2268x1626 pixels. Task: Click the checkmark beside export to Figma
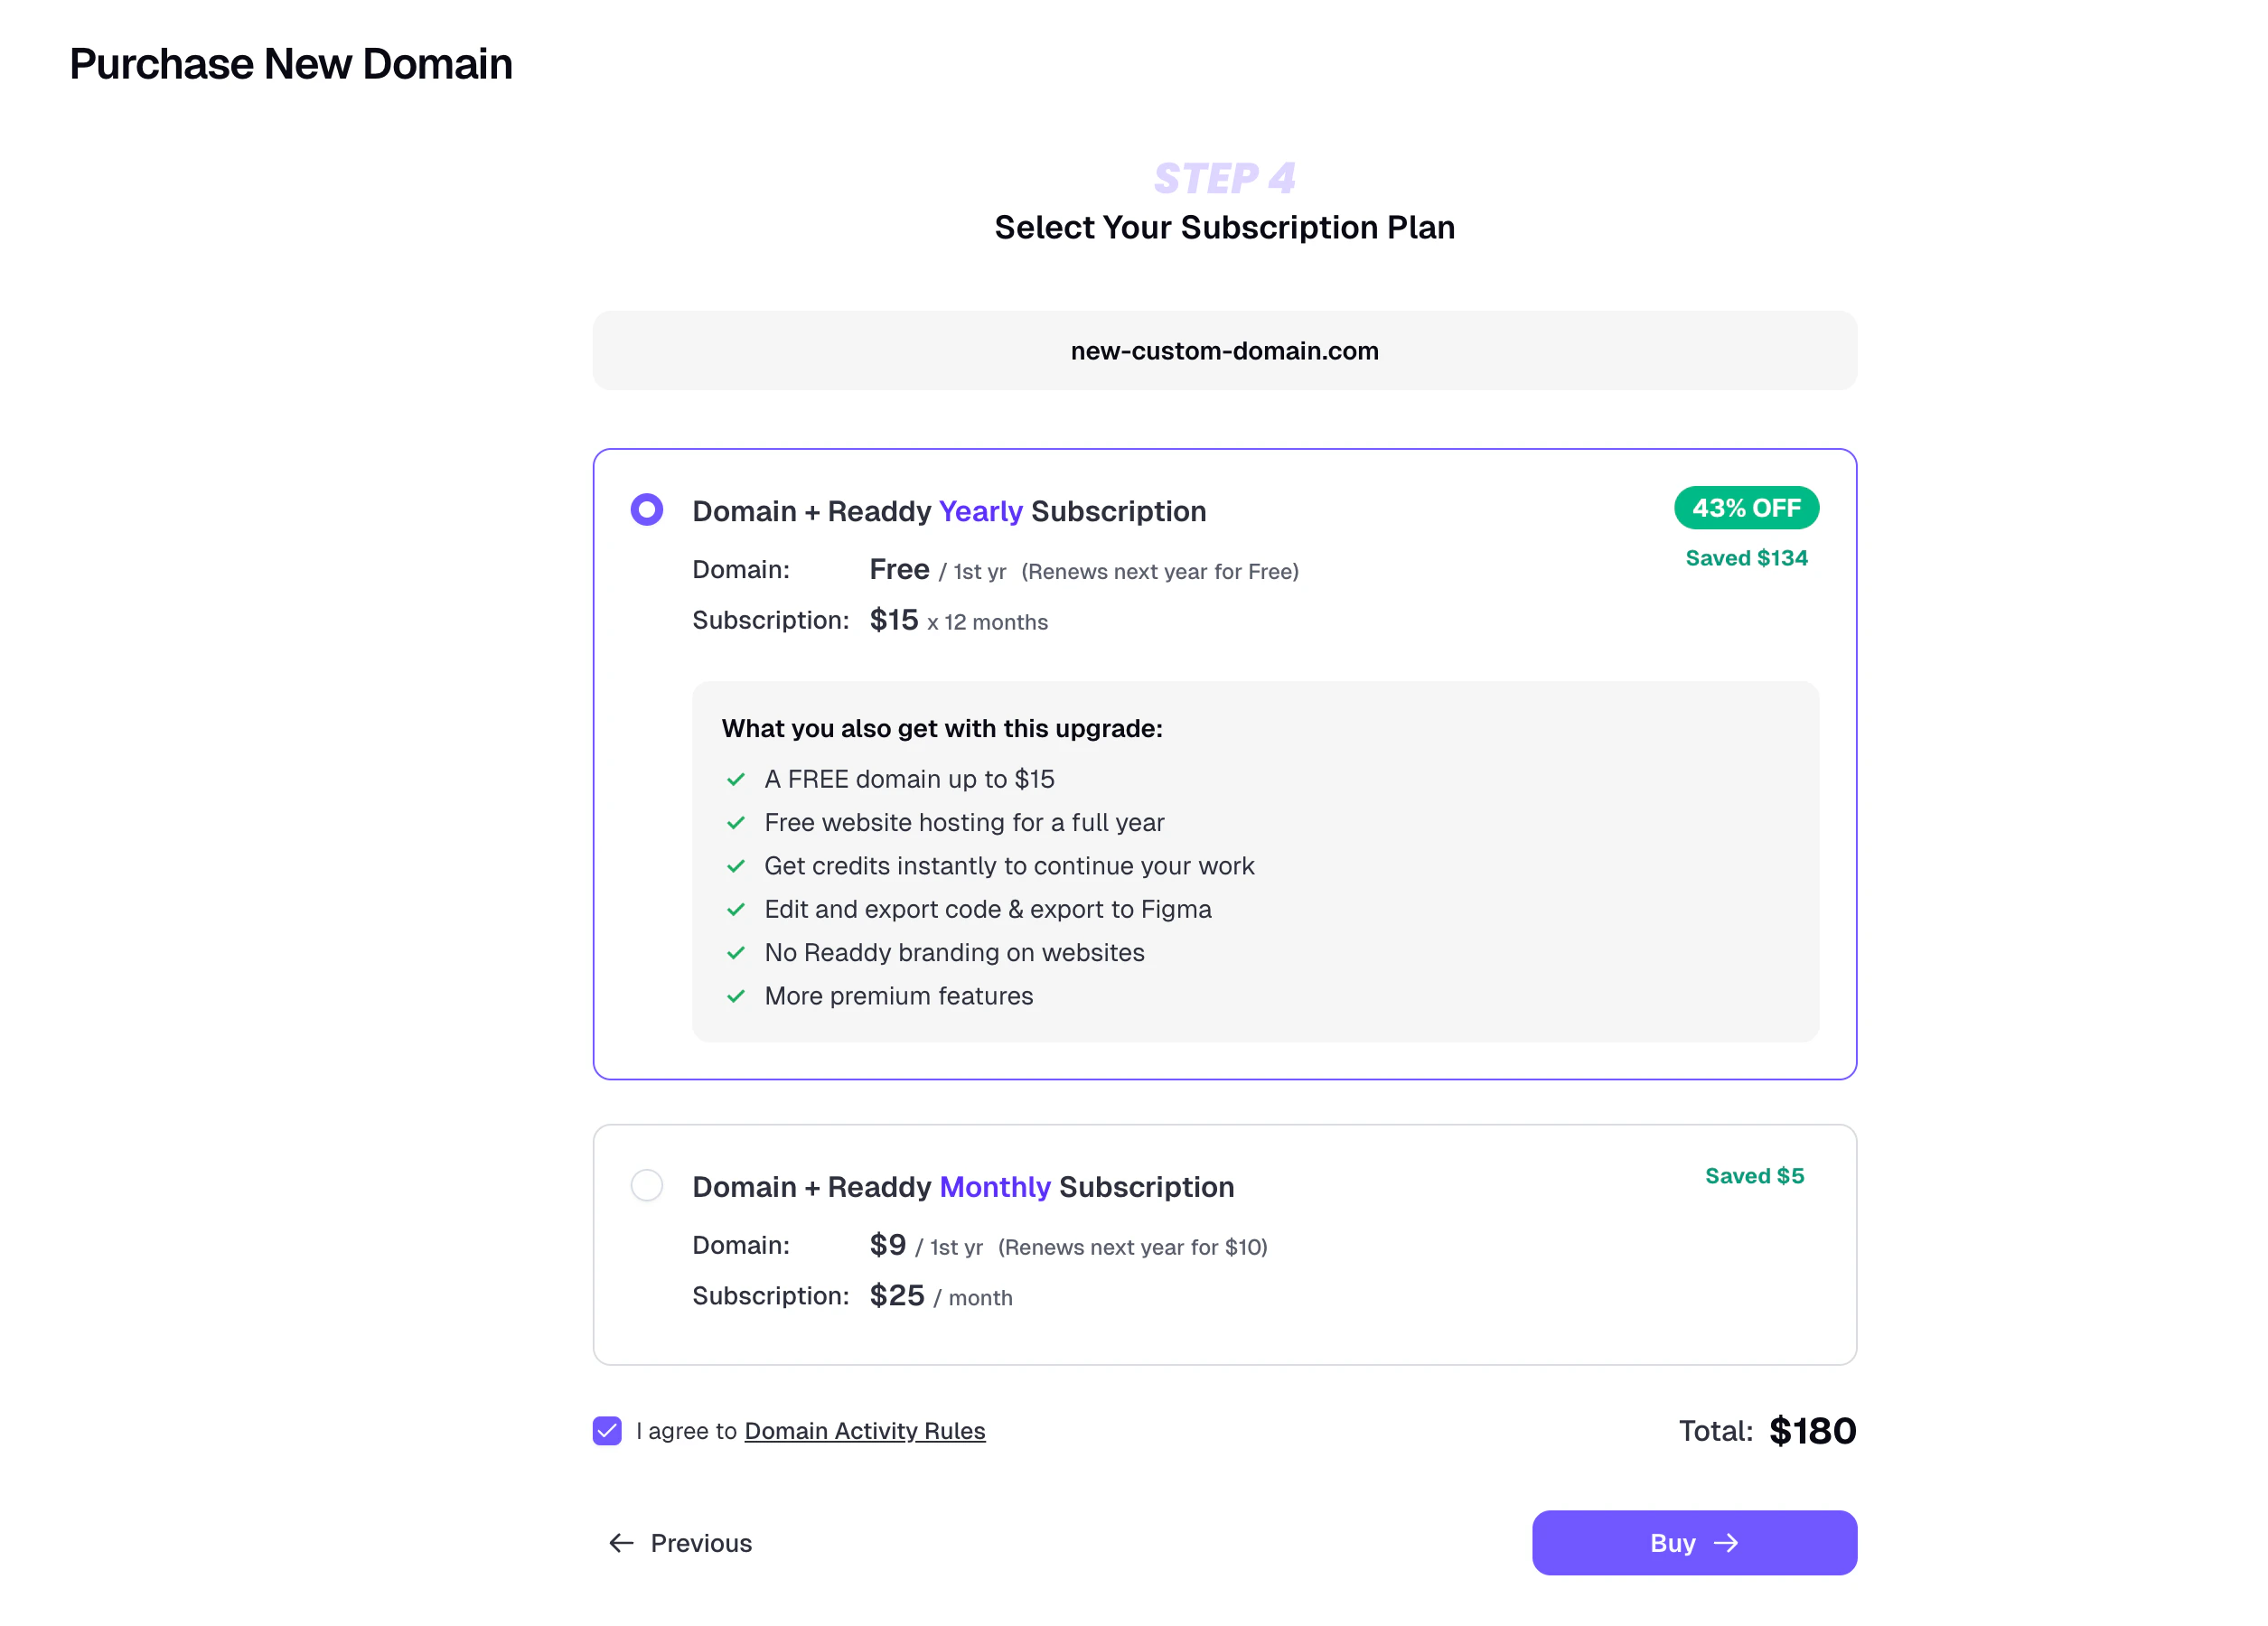pyautogui.click(x=736, y=909)
